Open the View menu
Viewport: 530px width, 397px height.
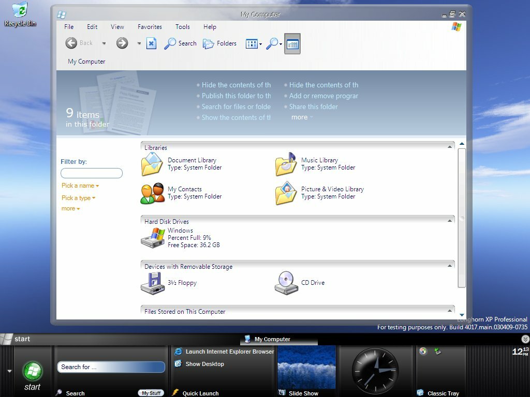click(117, 27)
